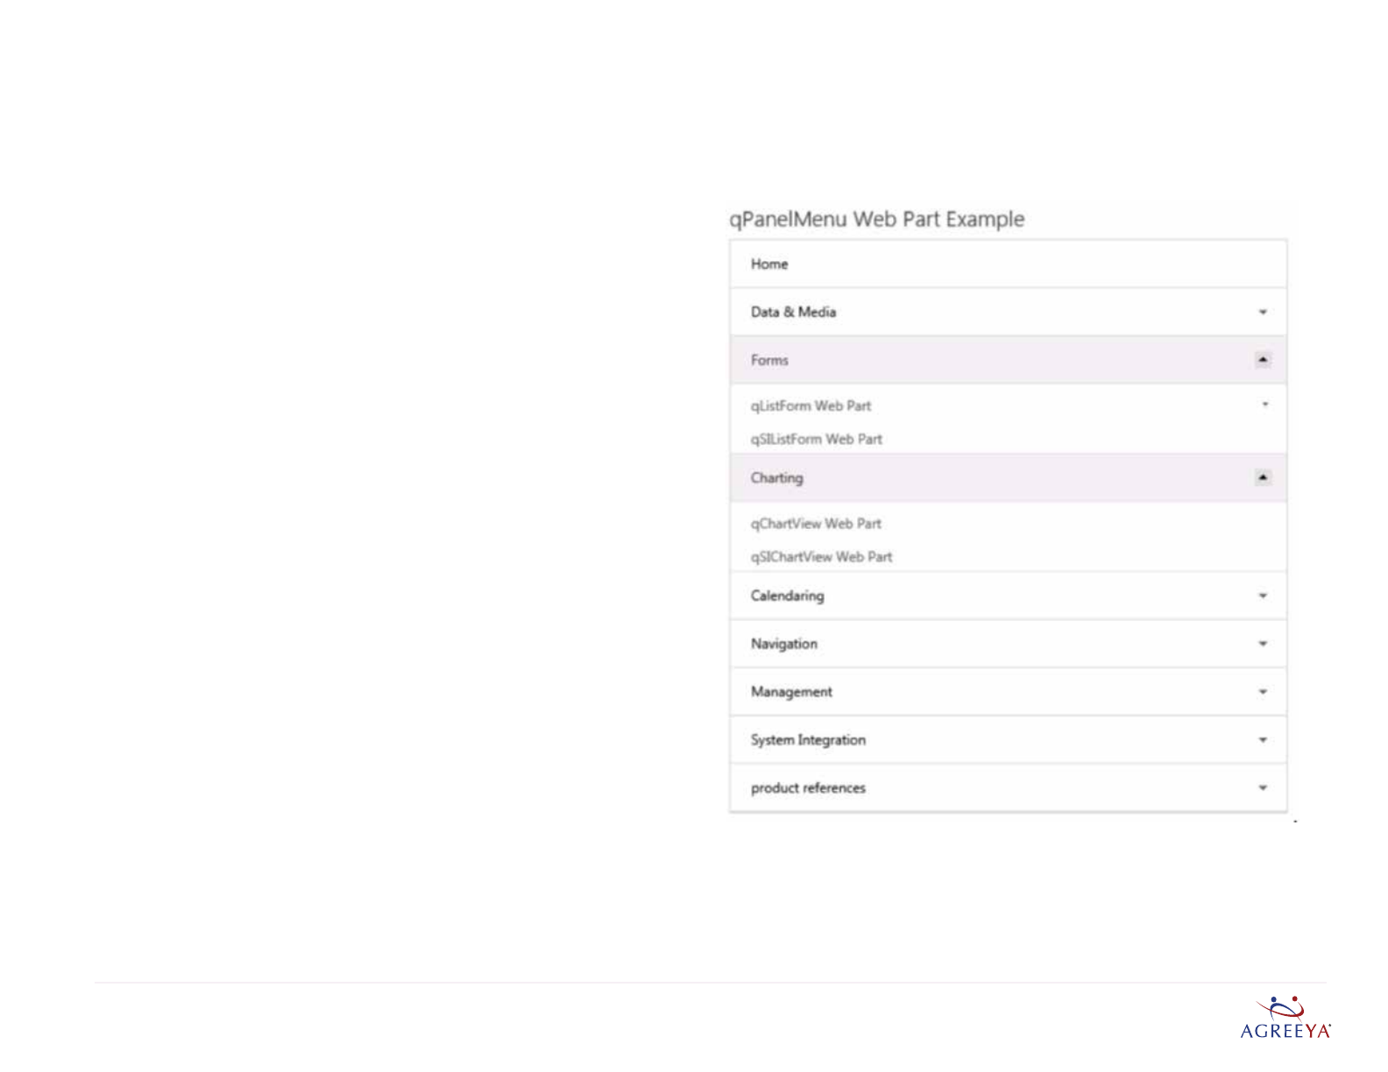Expand the product references section arrow
1388x1072 pixels.
pos(1263,788)
